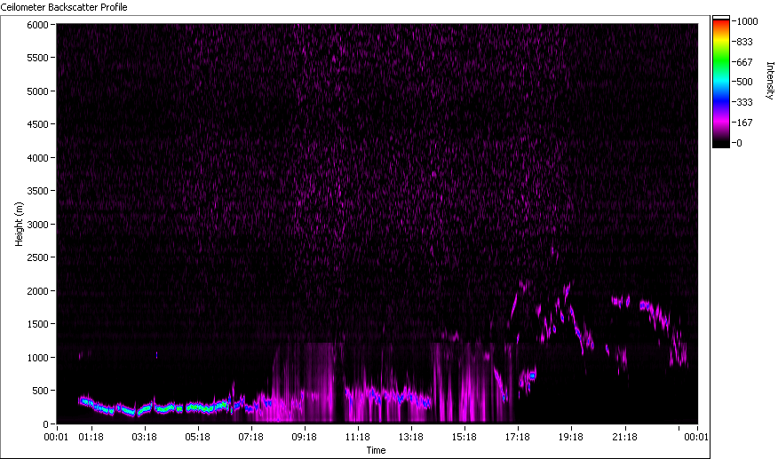778x459 pixels.
Task: Click the 500 value on the colorbar
Action: pyautogui.click(x=745, y=82)
